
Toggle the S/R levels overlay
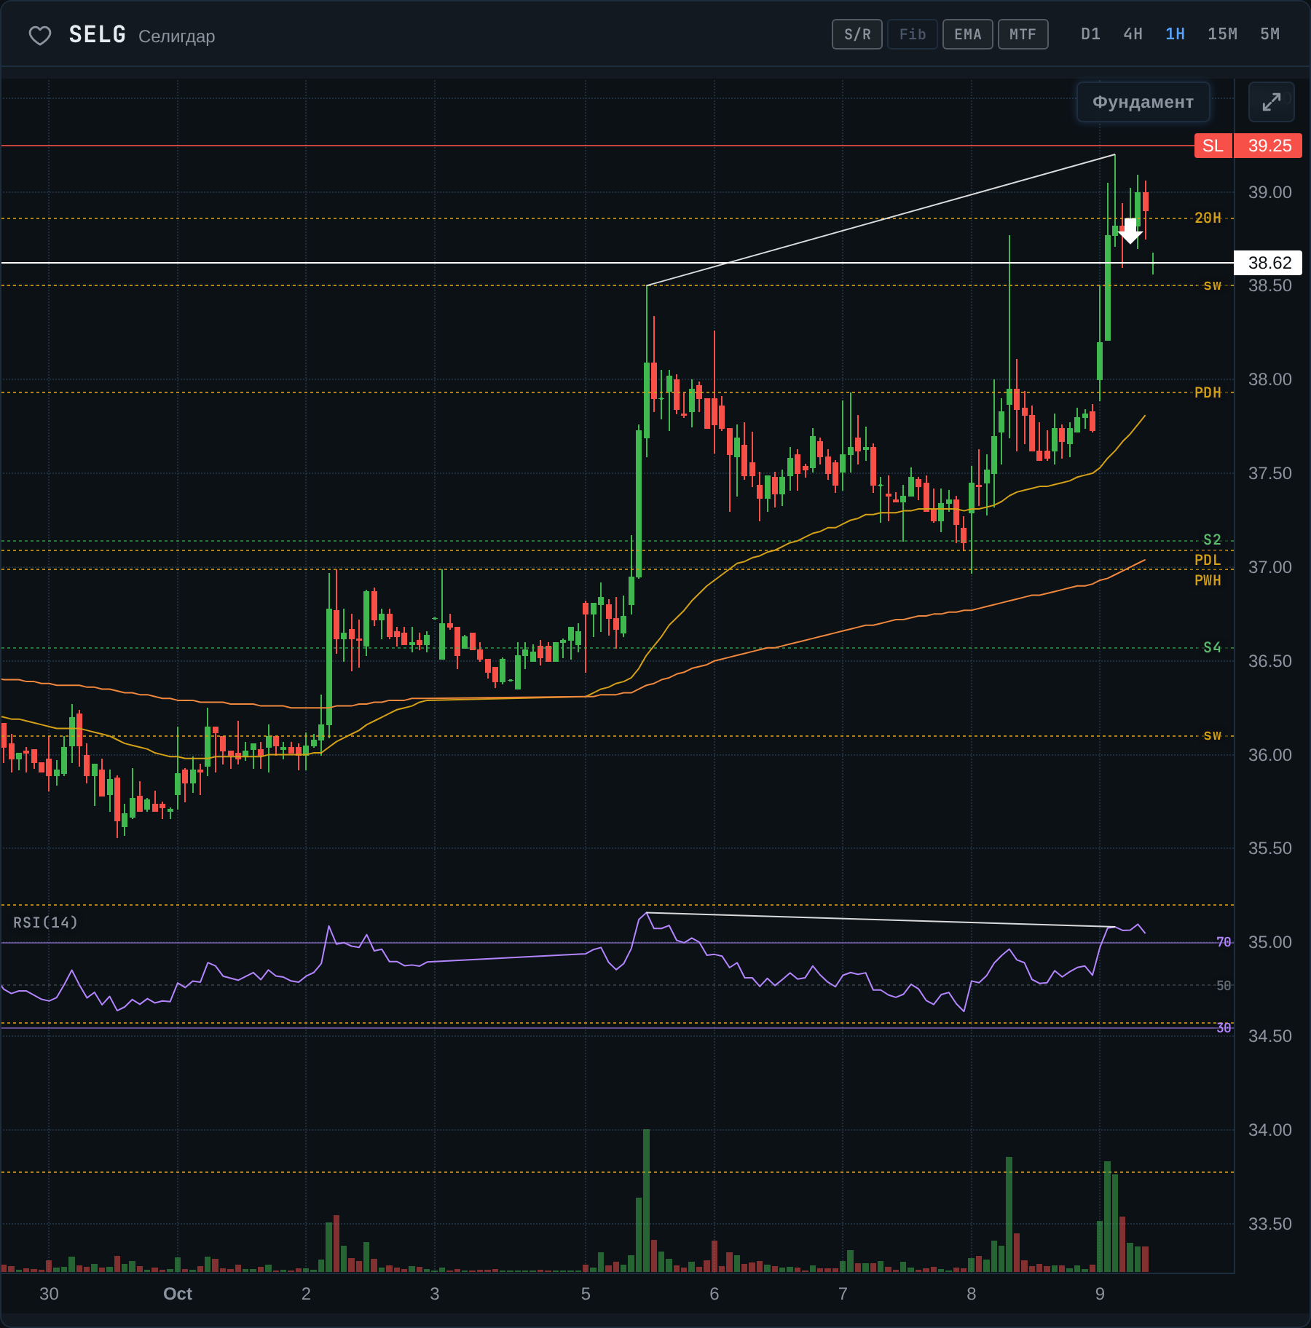point(857,34)
